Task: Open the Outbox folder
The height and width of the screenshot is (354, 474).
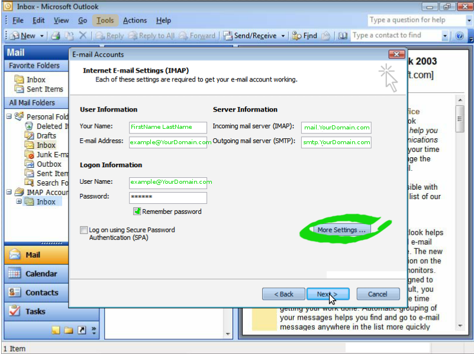Action: (43, 164)
